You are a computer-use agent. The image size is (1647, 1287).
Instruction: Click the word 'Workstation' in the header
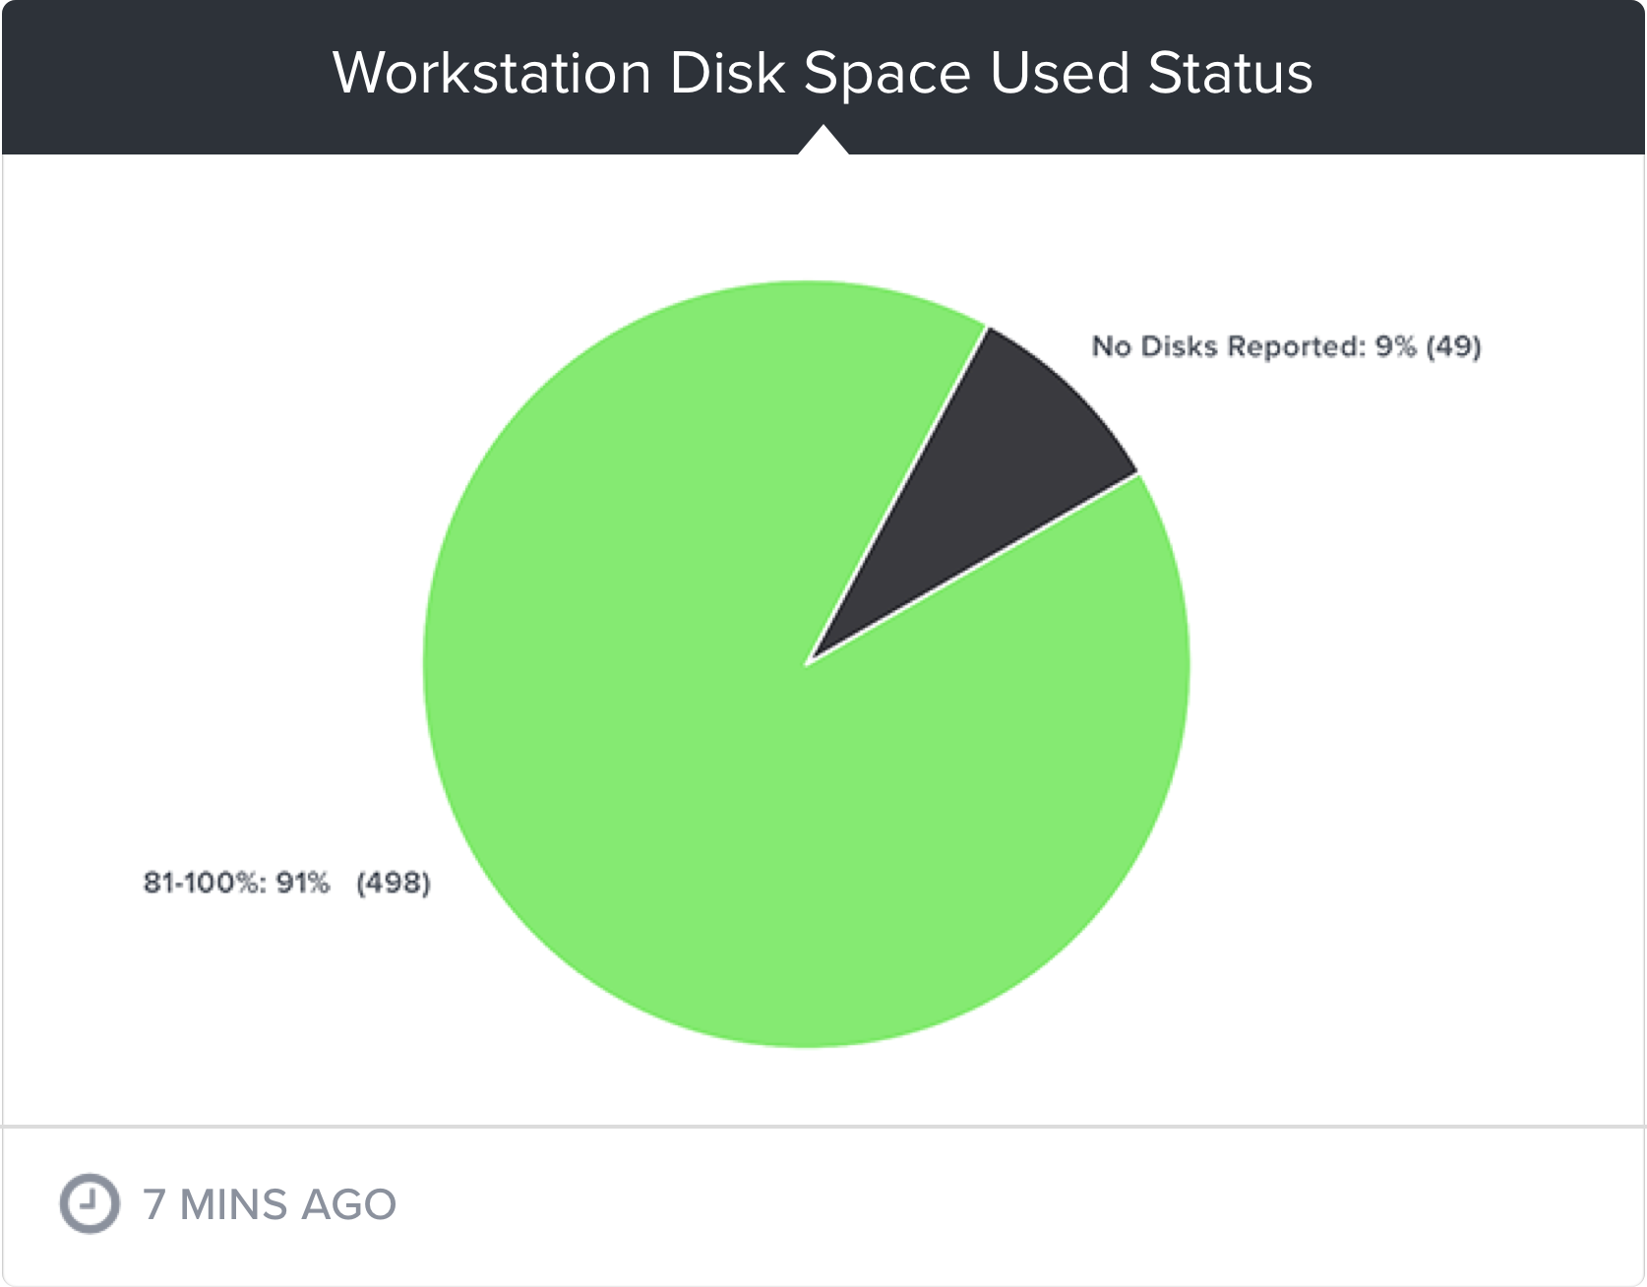point(492,73)
